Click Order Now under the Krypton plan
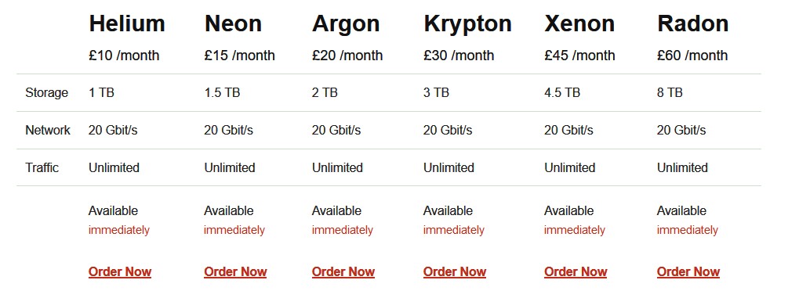This screenshot has width=799, height=298. click(455, 272)
